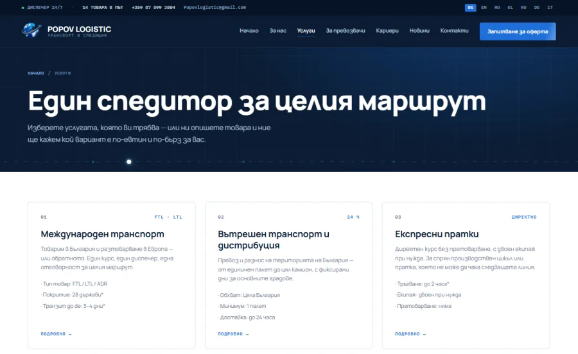Switch language to RU
The image size is (578, 354).
[523, 7]
